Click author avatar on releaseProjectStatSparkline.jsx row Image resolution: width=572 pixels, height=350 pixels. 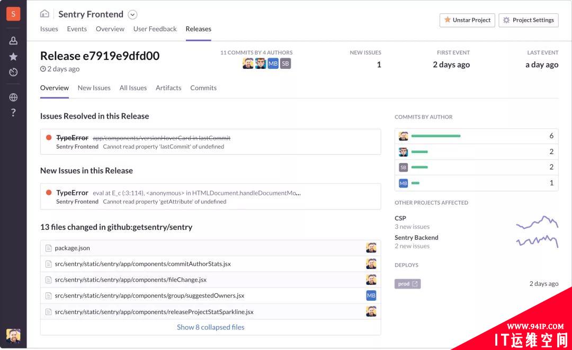pyautogui.click(x=371, y=311)
